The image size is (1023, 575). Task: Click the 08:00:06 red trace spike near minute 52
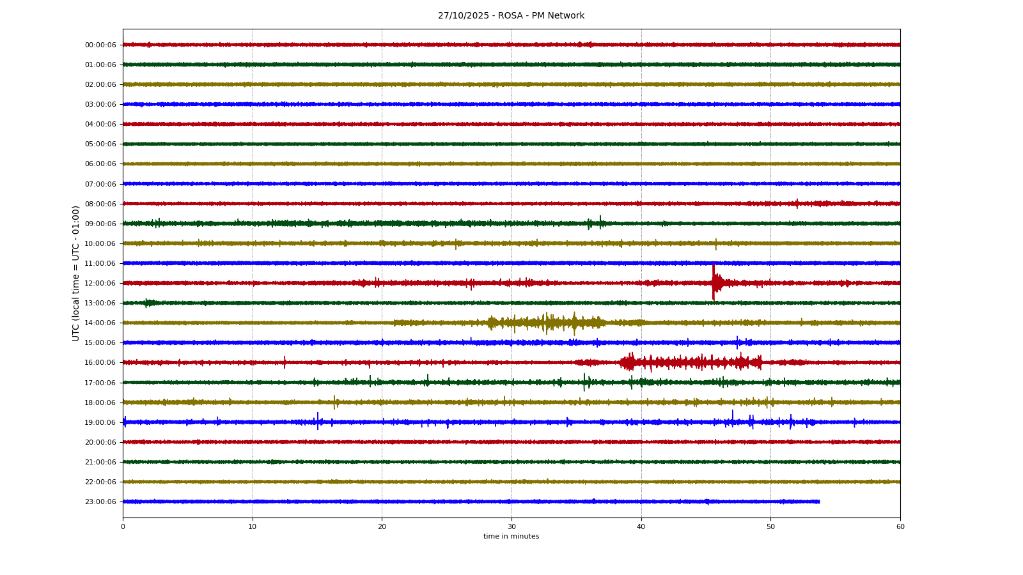point(797,203)
